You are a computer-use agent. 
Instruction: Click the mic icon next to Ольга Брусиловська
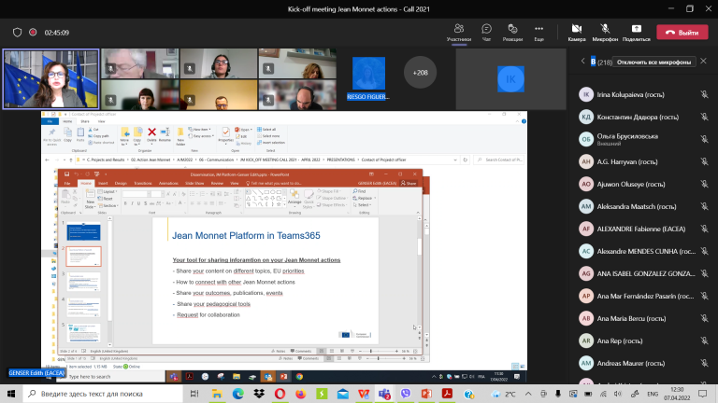(x=704, y=139)
